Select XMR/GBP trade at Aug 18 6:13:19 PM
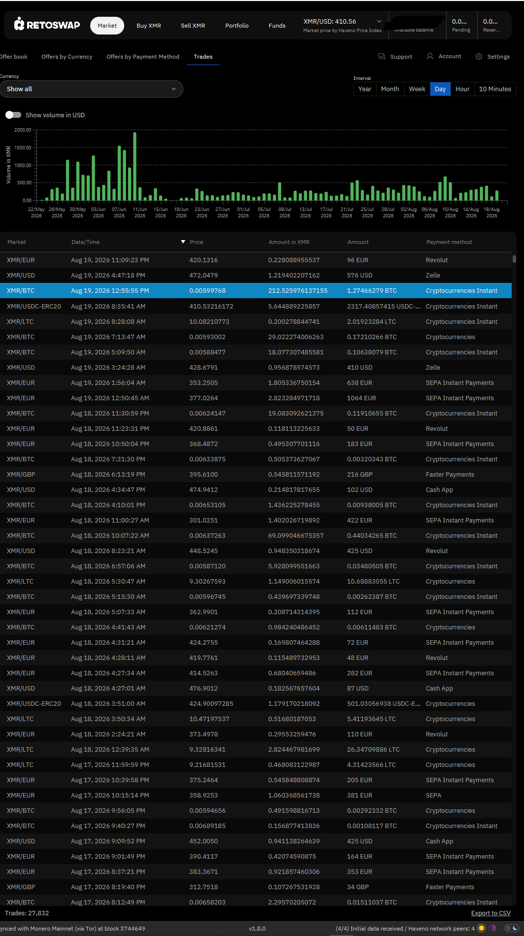The image size is (524, 936). tap(256, 474)
